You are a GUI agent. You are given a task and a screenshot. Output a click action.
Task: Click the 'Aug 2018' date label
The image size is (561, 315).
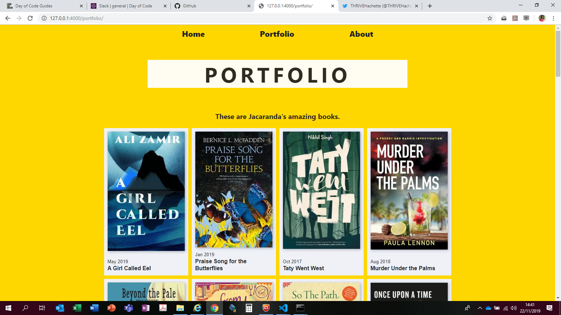pyautogui.click(x=380, y=261)
